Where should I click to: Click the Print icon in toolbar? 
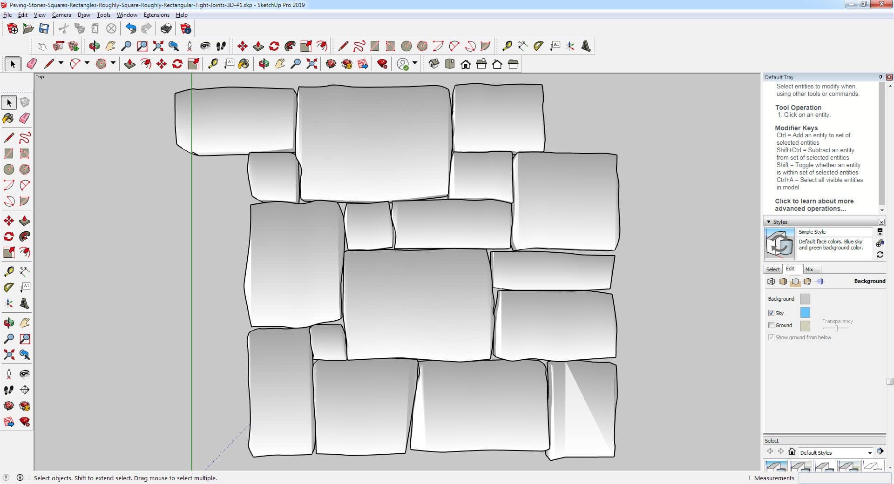pyautogui.click(x=166, y=29)
